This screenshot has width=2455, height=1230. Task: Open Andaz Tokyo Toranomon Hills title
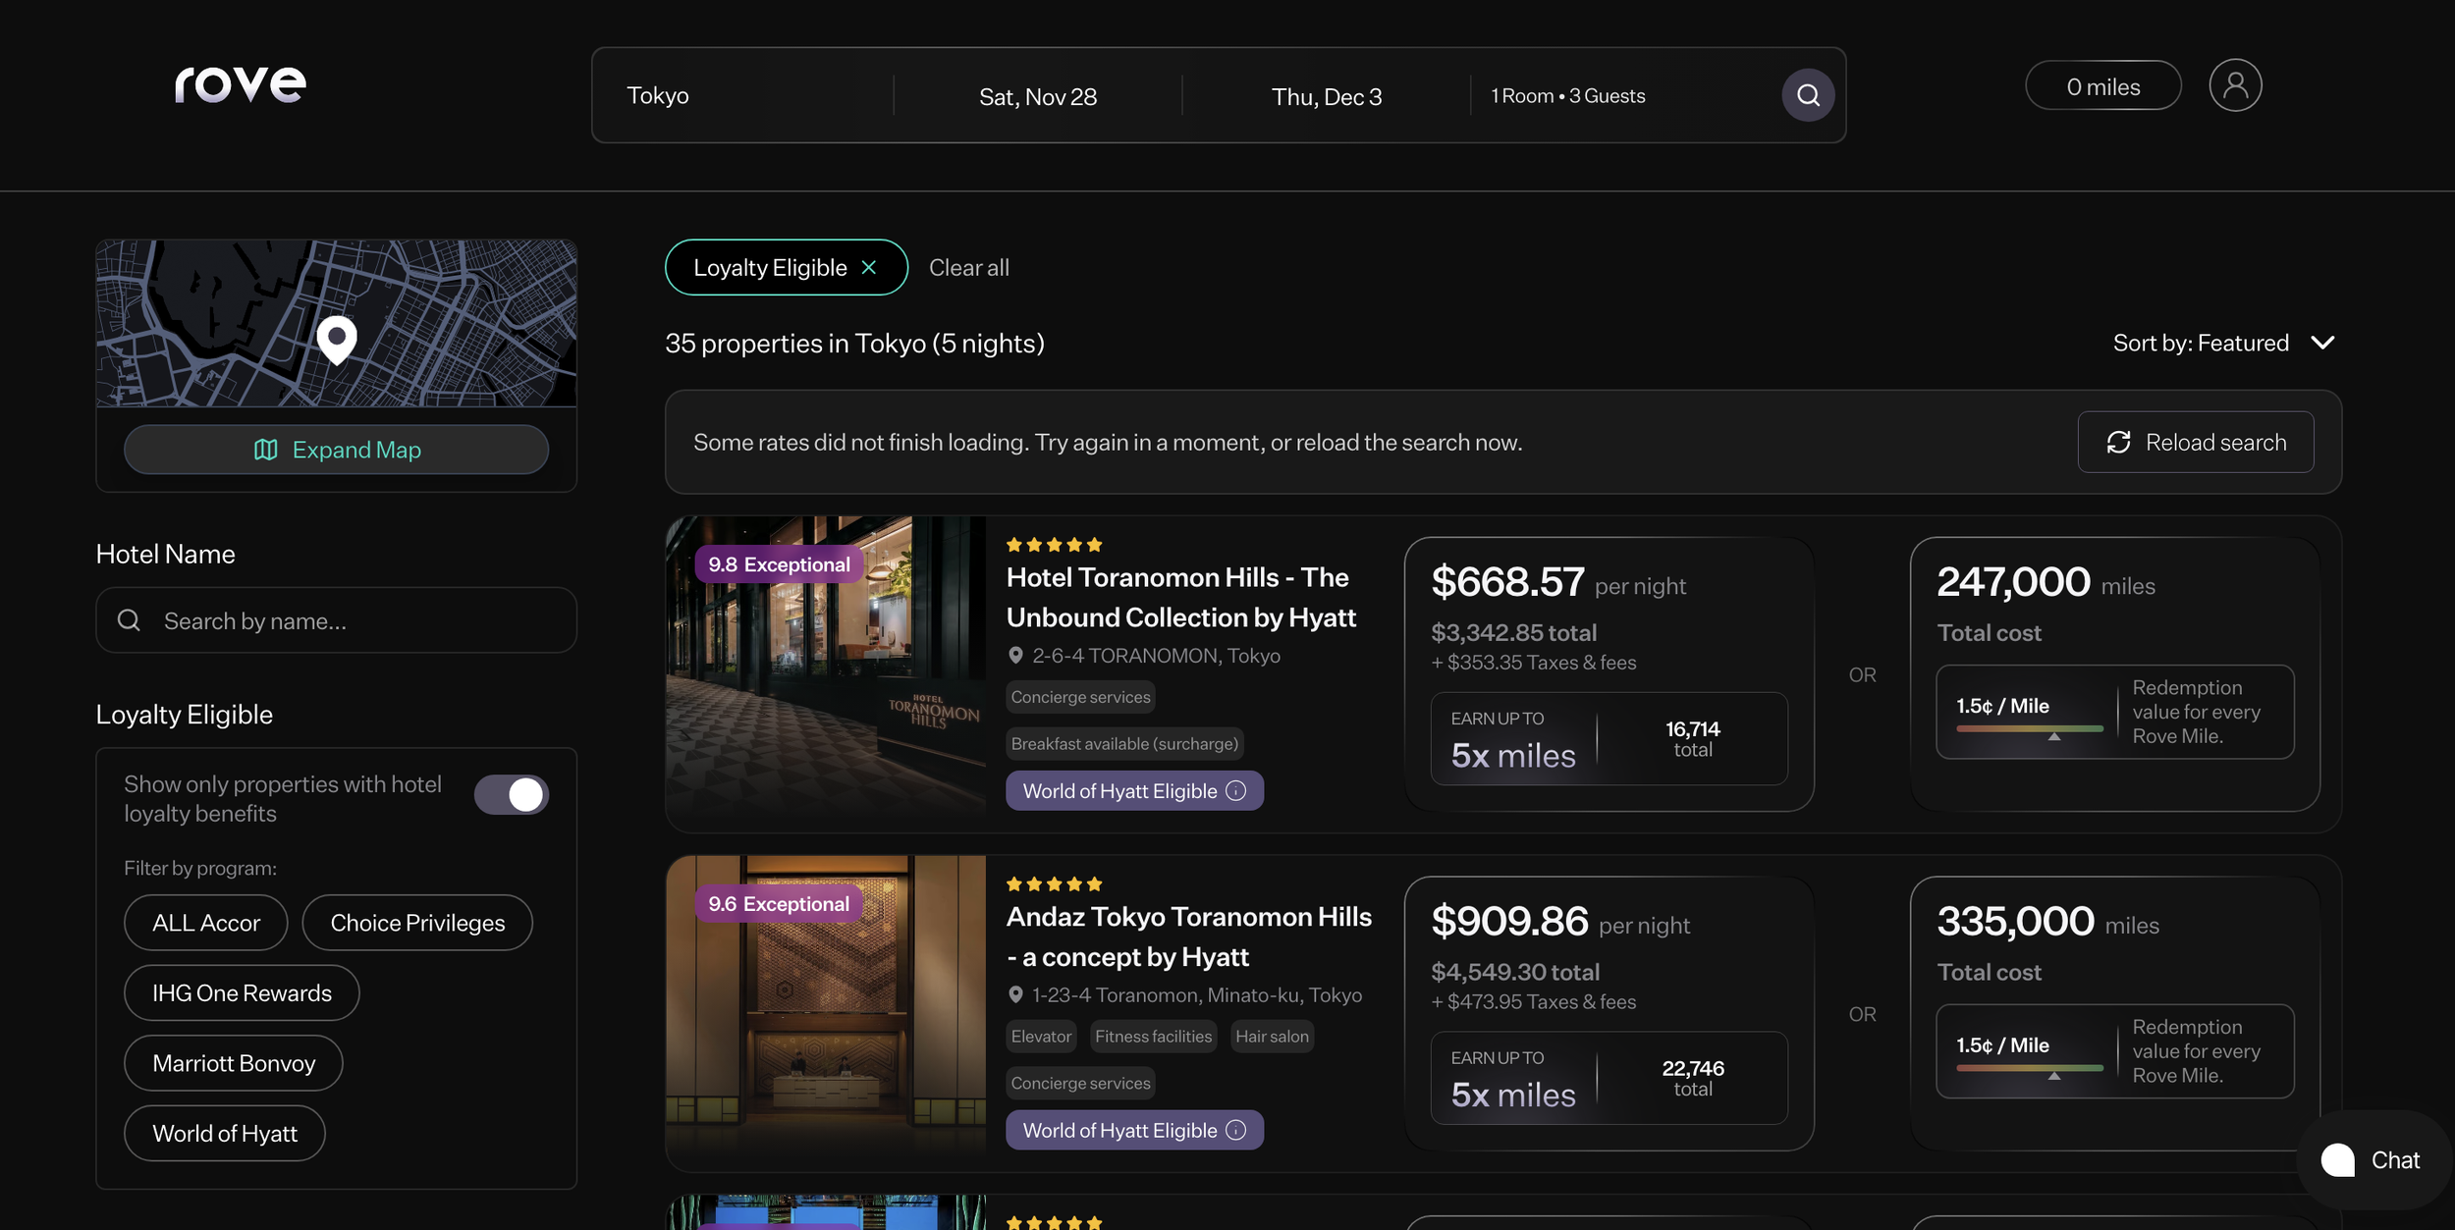(1189, 936)
